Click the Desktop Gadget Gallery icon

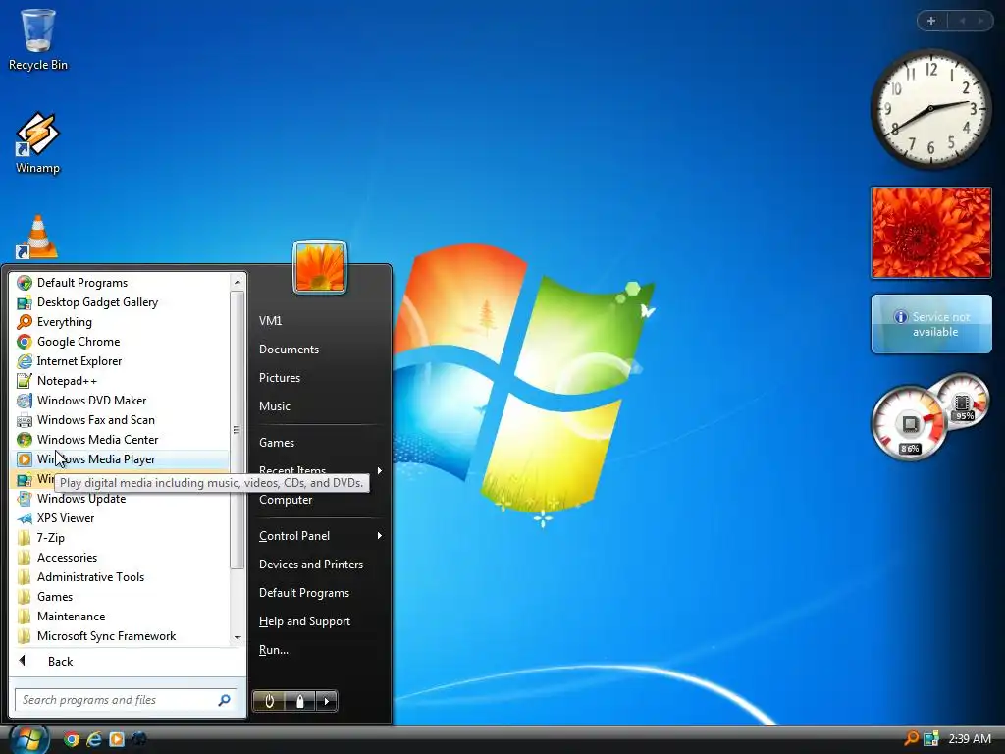point(25,302)
